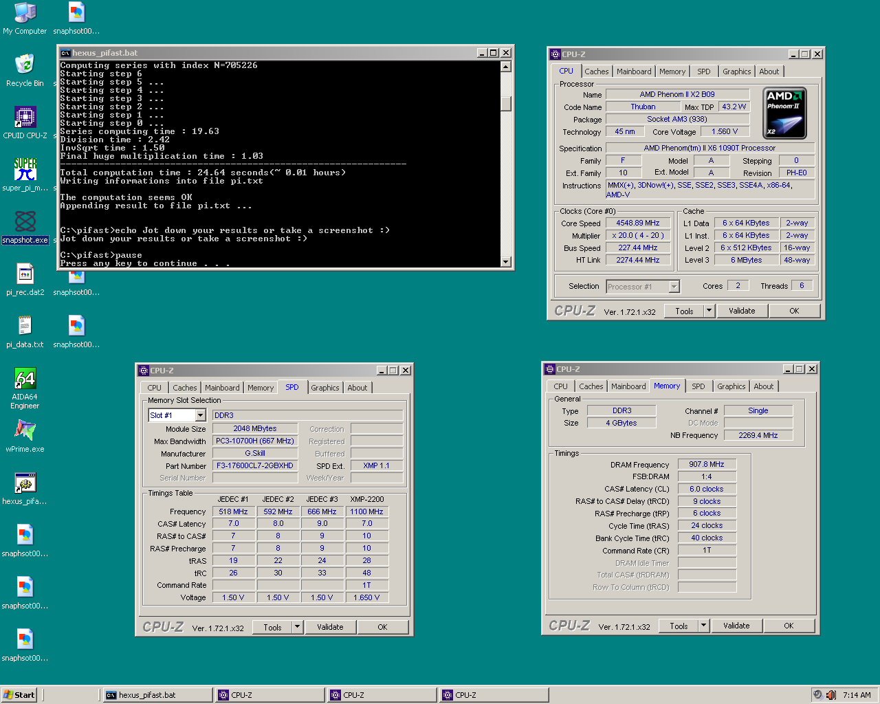Click the console scrollbar down arrow
The height and width of the screenshot is (704, 880).
click(506, 262)
